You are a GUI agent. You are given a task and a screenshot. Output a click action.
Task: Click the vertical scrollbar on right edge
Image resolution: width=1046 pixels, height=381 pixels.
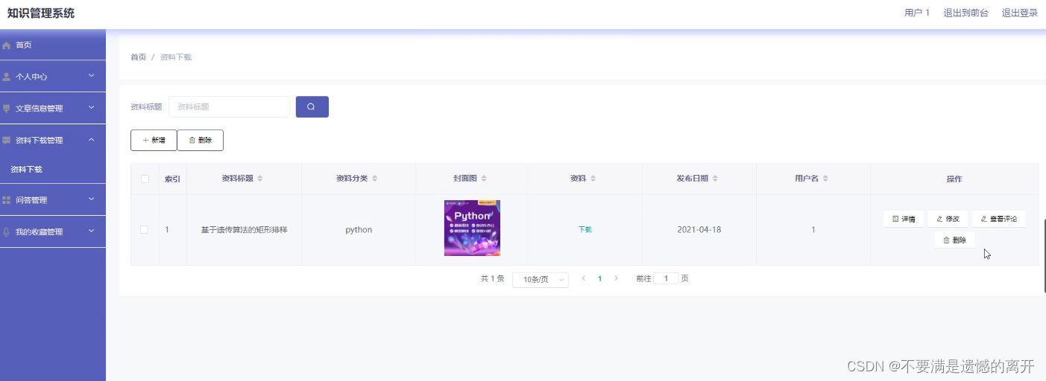[1044, 257]
